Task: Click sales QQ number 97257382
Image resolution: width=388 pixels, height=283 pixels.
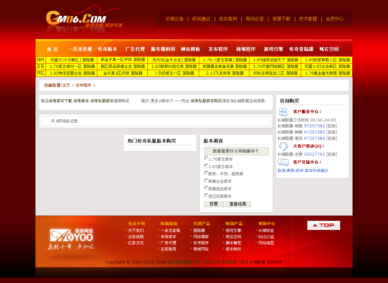Action: point(314,126)
